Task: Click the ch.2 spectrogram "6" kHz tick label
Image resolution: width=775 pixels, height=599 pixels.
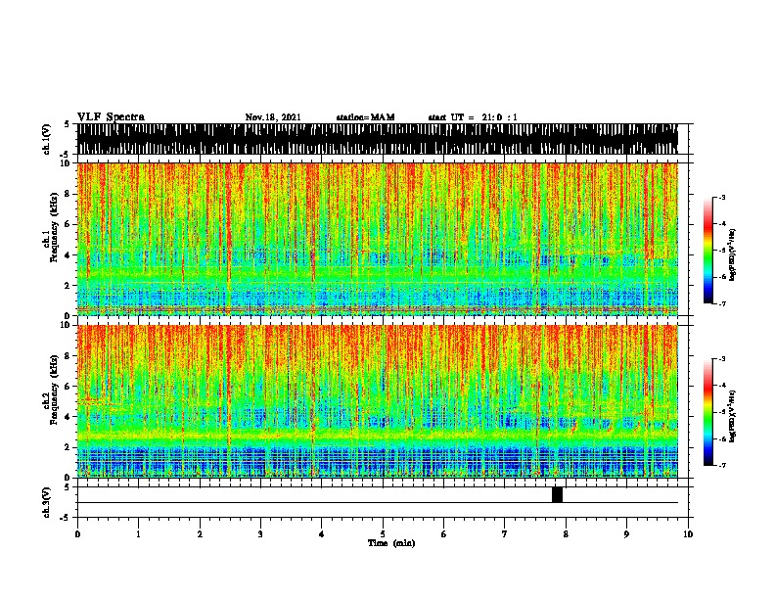Action: click(68, 387)
